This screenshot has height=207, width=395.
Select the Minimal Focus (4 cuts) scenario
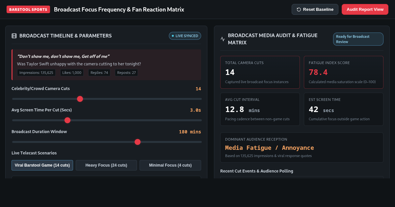[170, 165]
